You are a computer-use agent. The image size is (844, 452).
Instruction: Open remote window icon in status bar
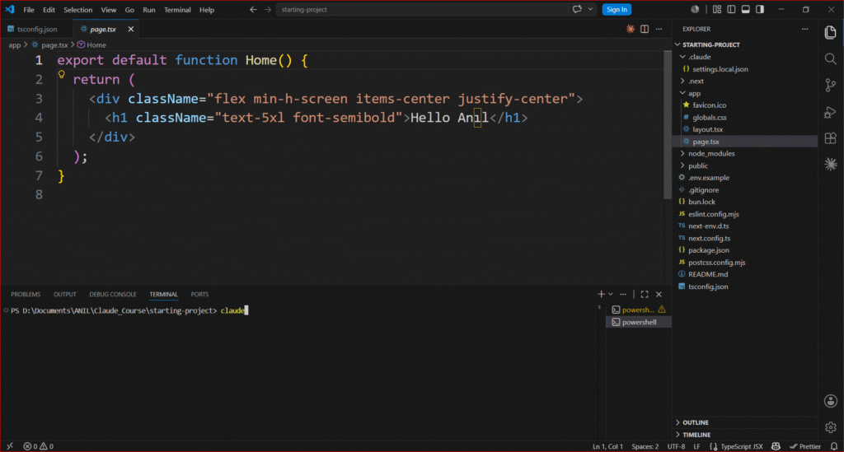(10, 446)
